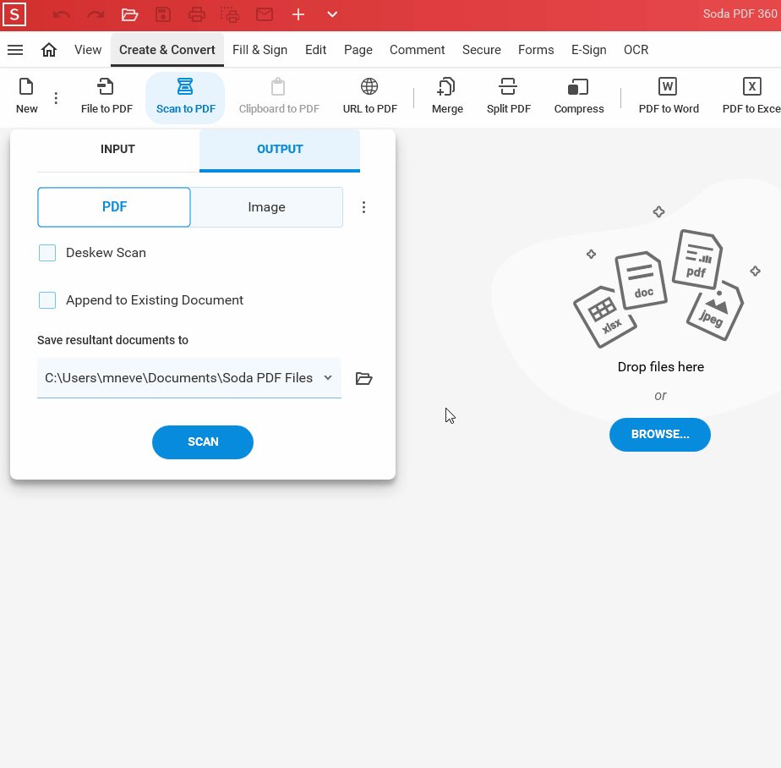The image size is (781, 768).
Task: Open the View tab
Action: coord(88,50)
